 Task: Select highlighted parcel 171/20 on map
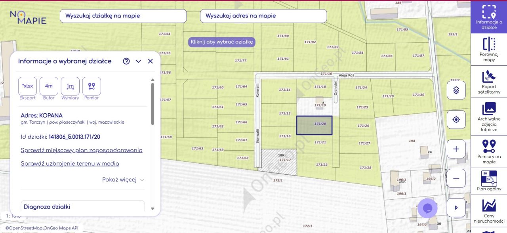[x=314, y=125]
